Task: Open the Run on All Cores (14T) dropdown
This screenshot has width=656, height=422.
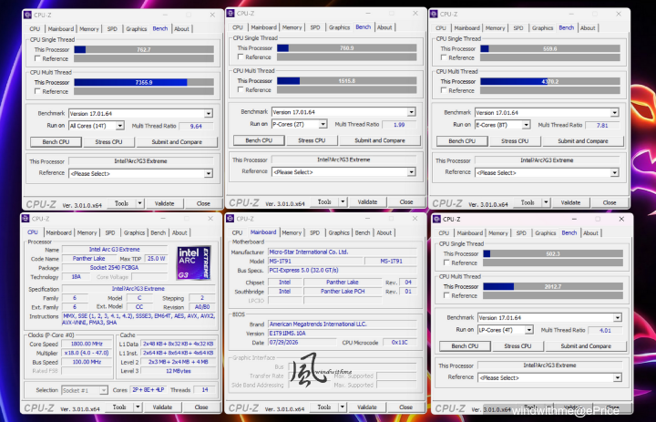Action: (x=120, y=126)
